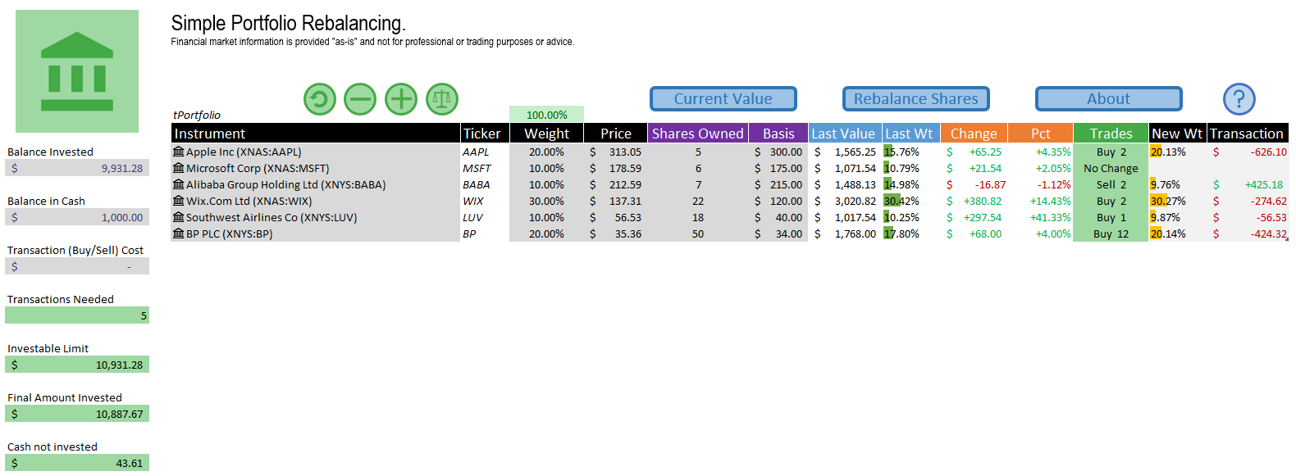The width and height of the screenshot is (1296, 476).
Task: Open the About button
Action: pyautogui.click(x=1109, y=99)
